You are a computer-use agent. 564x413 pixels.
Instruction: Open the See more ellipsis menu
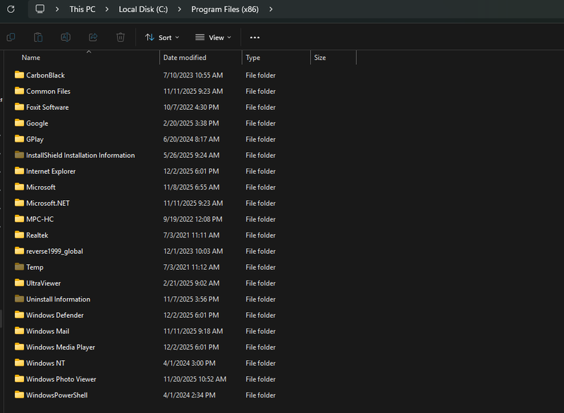tap(255, 37)
